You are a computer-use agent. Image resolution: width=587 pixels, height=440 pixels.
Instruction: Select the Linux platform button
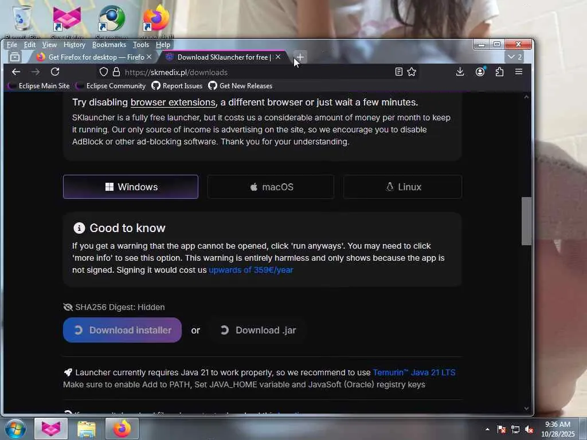pos(403,187)
